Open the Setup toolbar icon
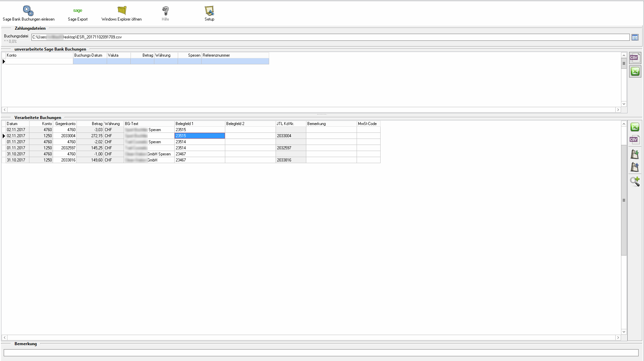Screen dimensions: 644x361 coord(209,11)
